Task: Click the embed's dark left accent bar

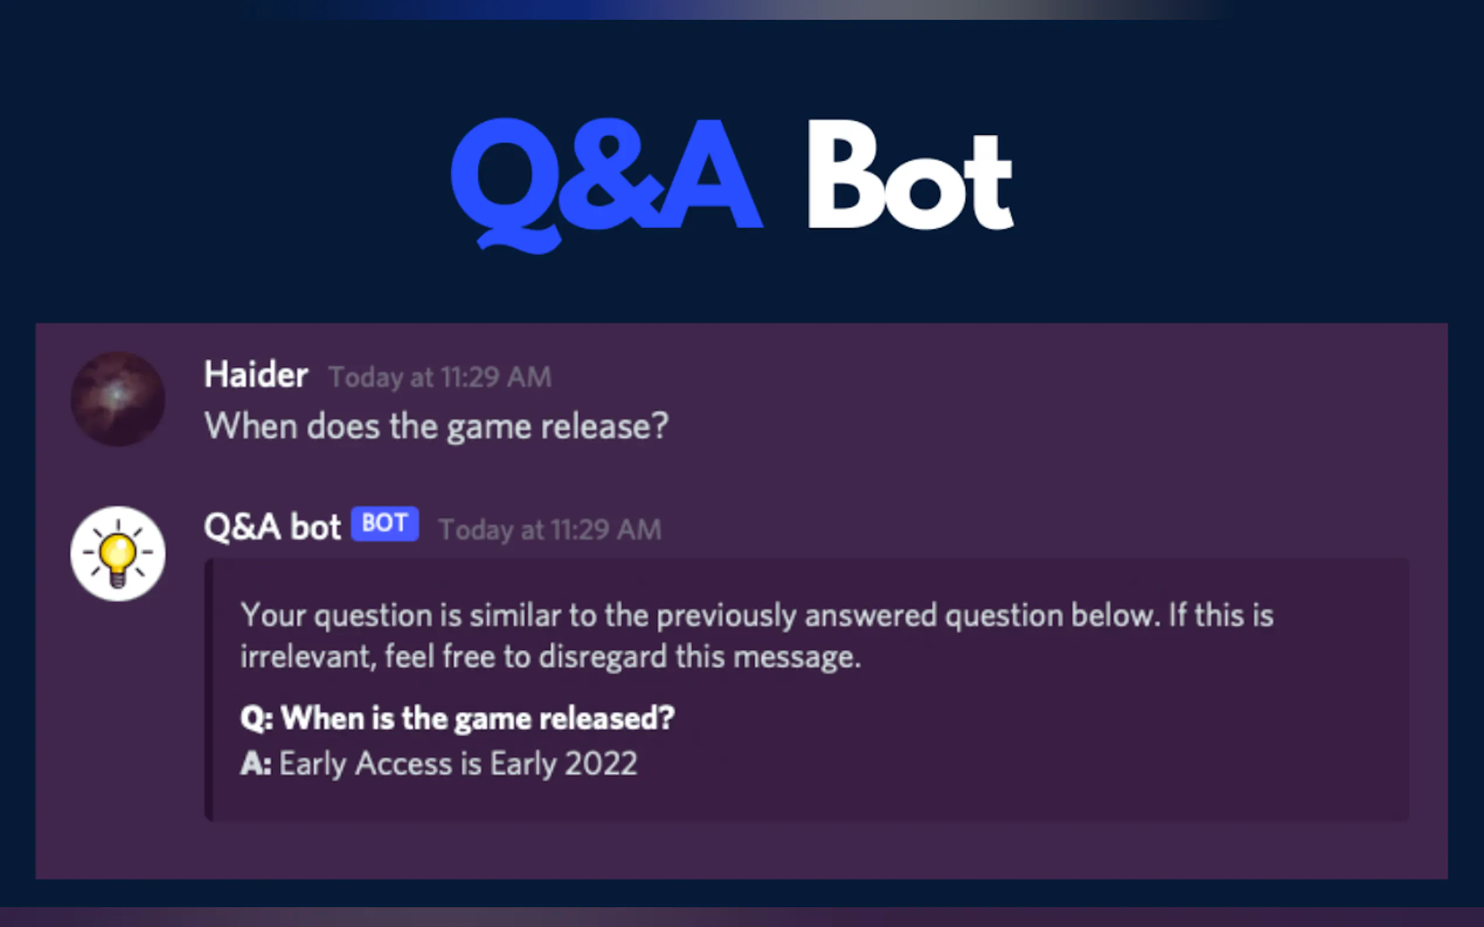Action: click(209, 690)
